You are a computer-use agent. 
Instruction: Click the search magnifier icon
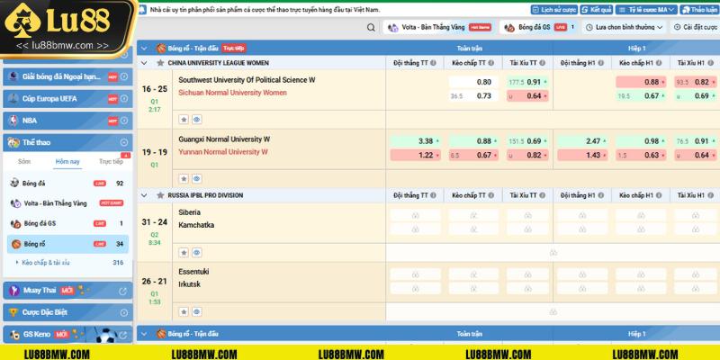click(369, 28)
